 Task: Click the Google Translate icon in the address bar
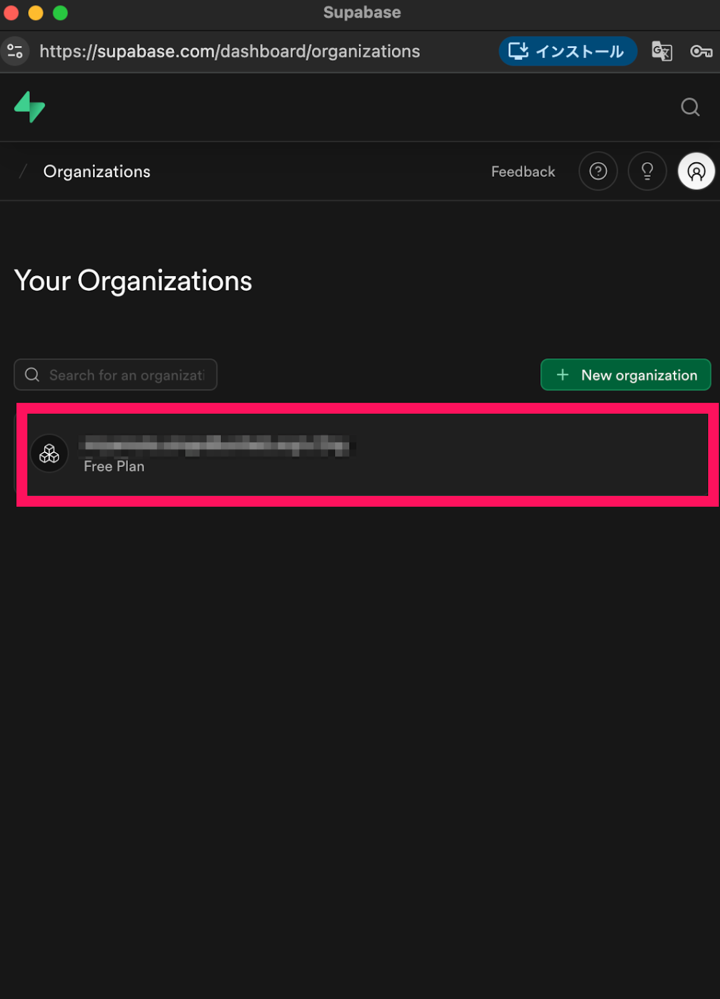pyautogui.click(x=661, y=51)
